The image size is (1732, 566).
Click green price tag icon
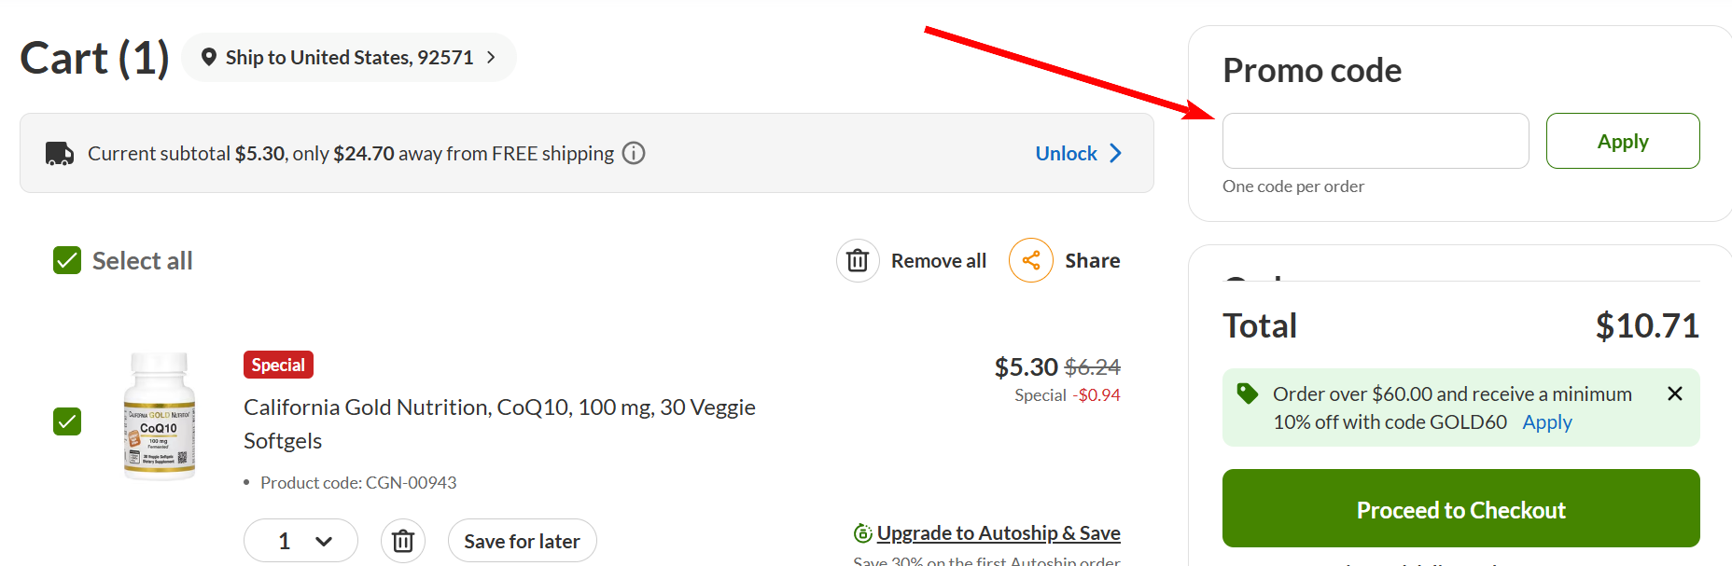click(x=1247, y=393)
